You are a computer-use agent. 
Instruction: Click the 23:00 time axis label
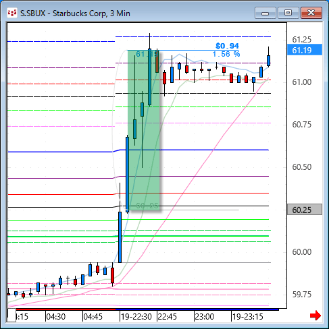pos(205,317)
